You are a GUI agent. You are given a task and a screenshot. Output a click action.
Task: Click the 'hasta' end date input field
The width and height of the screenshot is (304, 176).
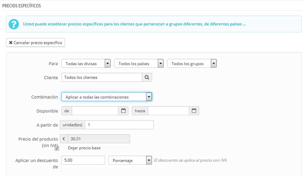tap(168, 111)
